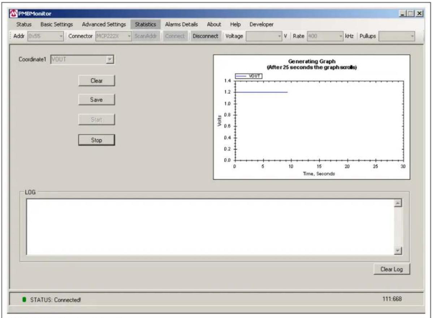Open the Status menu
The height and width of the screenshot is (318, 432).
coord(24,24)
